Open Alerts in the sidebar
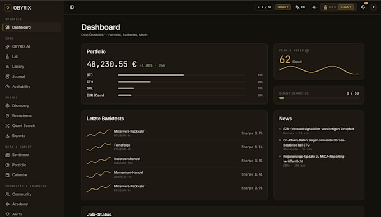 31,214
